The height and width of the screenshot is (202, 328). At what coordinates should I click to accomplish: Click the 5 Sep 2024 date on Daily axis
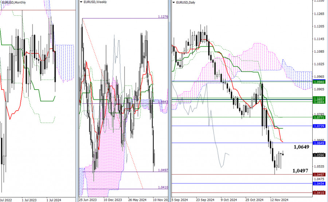coord(180,200)
